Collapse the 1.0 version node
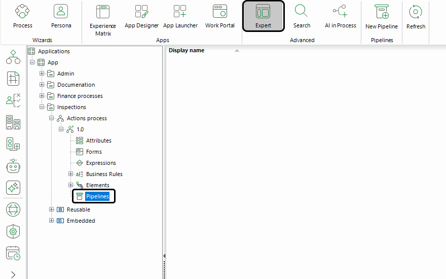 [61, 129]
